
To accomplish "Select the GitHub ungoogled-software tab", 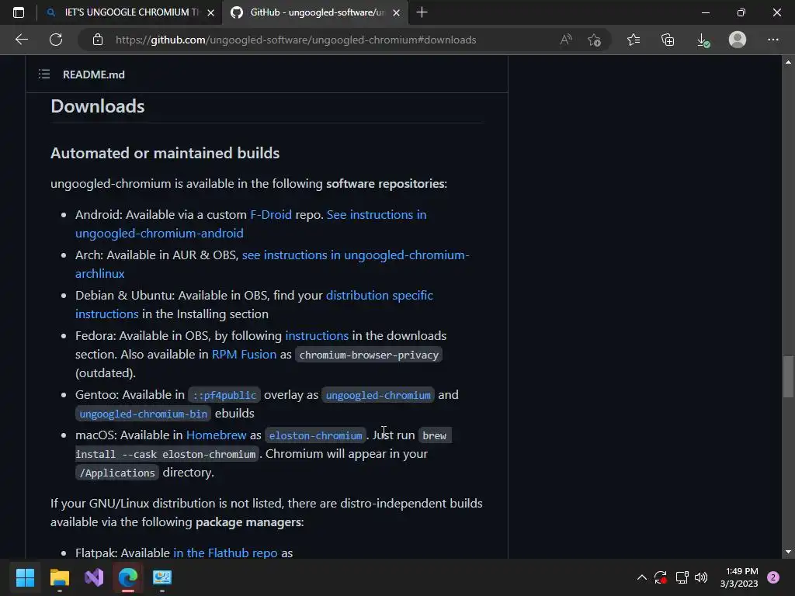I will (315, 12).
